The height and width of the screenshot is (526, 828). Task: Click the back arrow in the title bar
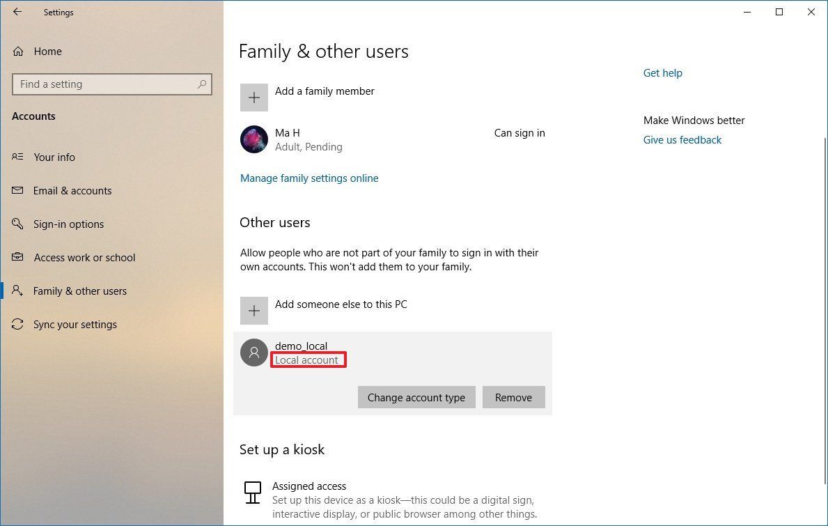point(17,12)
